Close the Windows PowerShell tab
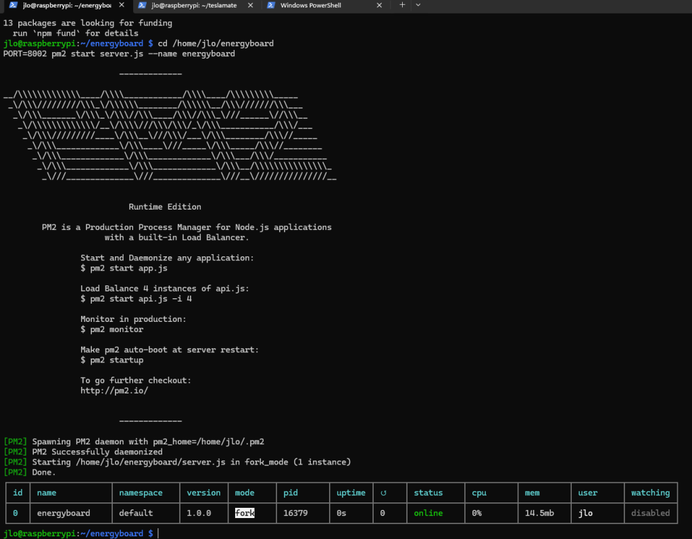Image resolution: width=692 pixels, height=539 pixels. [379, 5]
